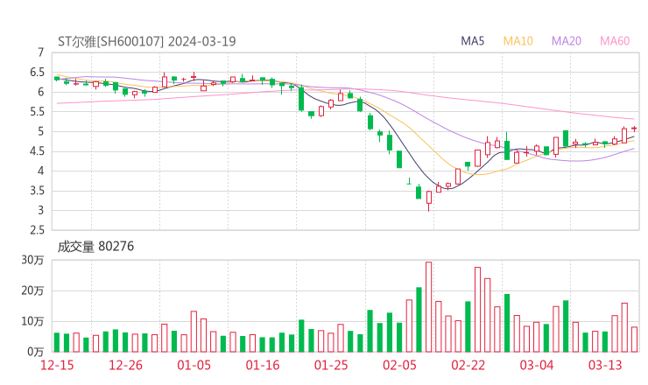
Task: Click the 01-25 date axis label
Action: [x=331, y=365]
